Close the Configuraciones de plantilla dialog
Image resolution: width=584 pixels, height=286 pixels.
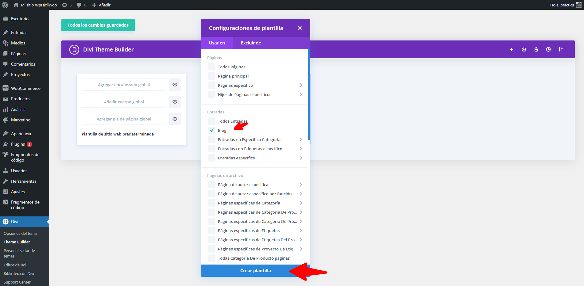point(300,28)
